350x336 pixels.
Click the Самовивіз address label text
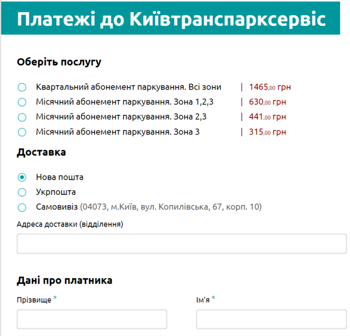click(149, 207)
